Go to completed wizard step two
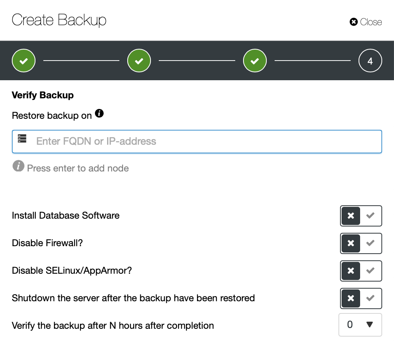This screenshot has height=361, width=394. pyautogui.click(x=139, y=61)
